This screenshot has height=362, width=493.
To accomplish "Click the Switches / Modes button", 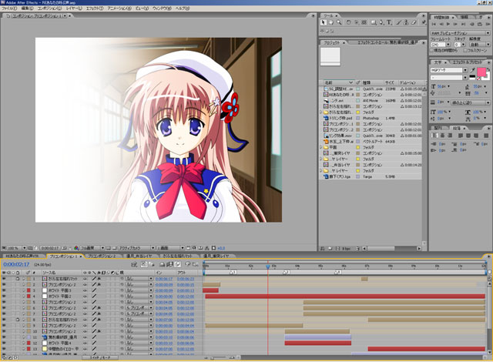I will (x=100, y=357).
